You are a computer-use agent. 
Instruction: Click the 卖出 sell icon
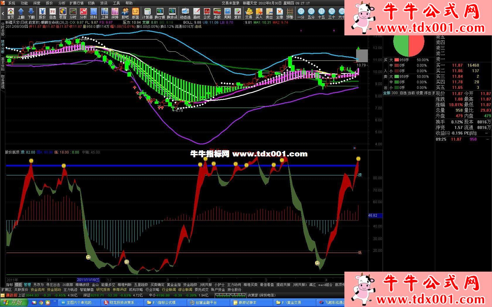click(x=269, y=13)
